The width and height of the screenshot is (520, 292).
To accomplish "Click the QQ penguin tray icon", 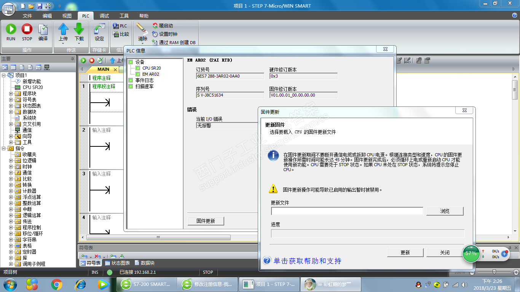I will point(418,284).
